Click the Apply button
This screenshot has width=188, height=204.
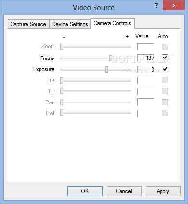pyautogui.click(x=163, y=191)
